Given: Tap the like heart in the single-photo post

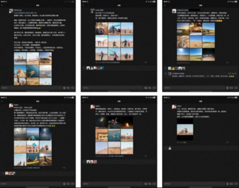Looking at the screenshot, I should pos(166,148).
